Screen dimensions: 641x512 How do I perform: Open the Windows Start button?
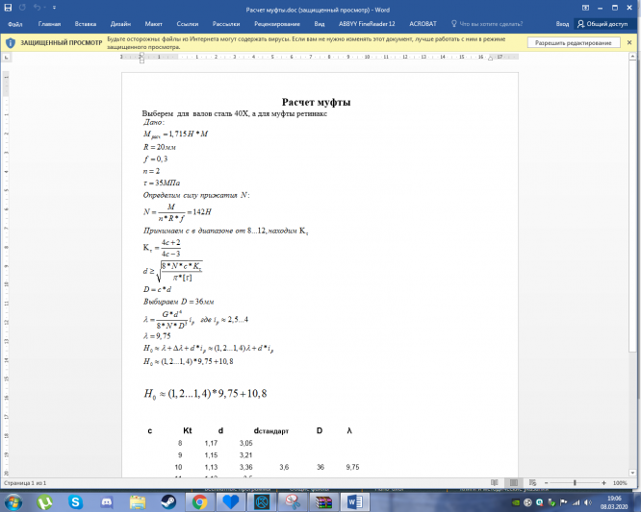click(13, 502)
